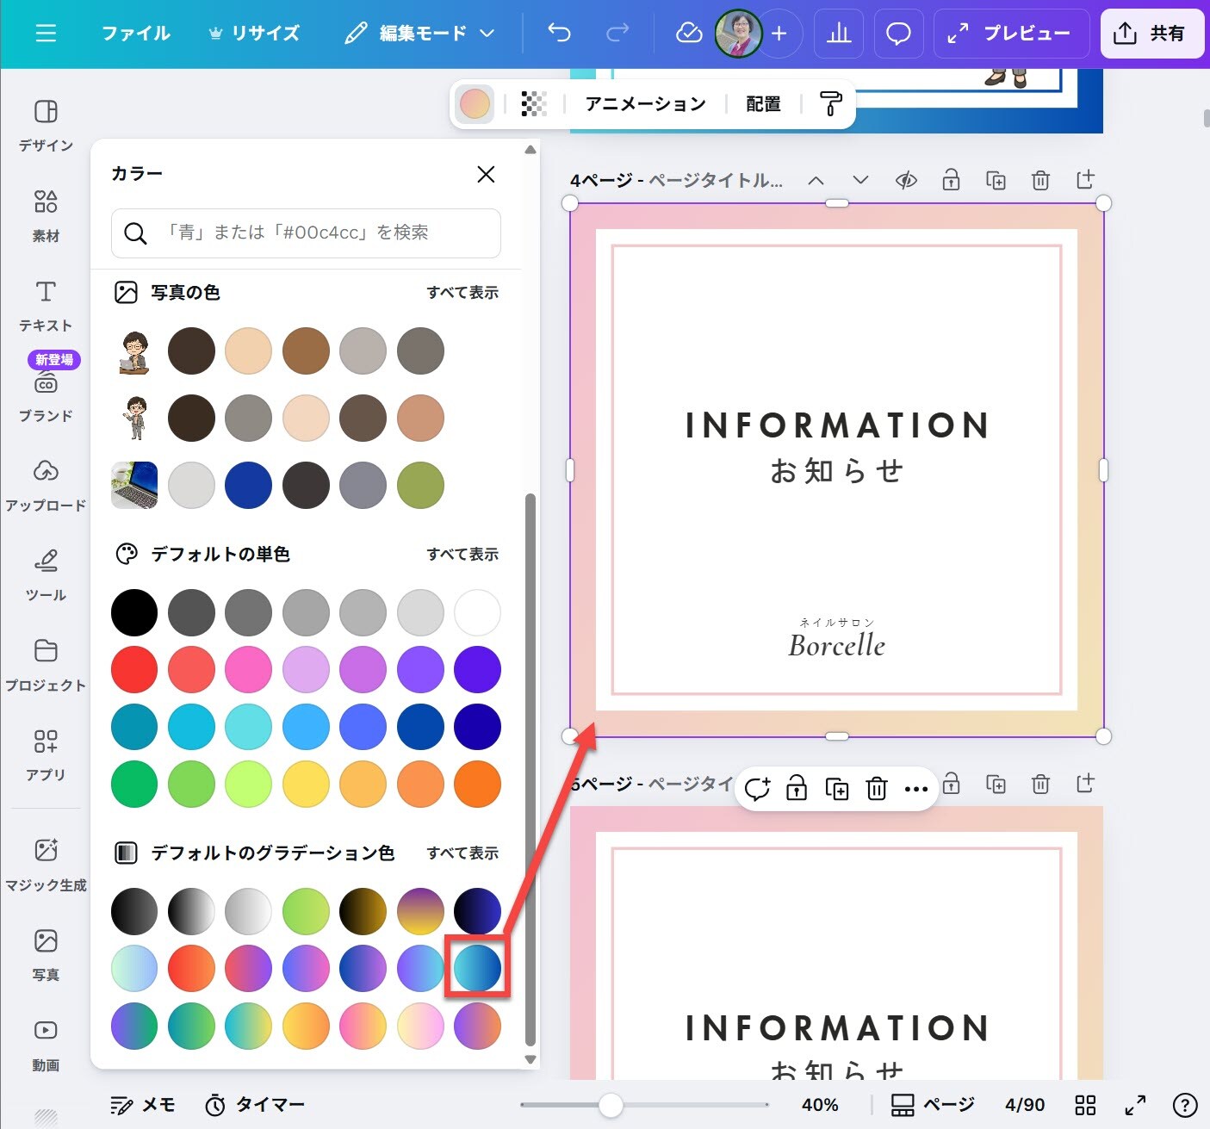Screen dimensions: 1210x1129
Task: Click the 共有 share button
Action: click(x=1151, y=34)
